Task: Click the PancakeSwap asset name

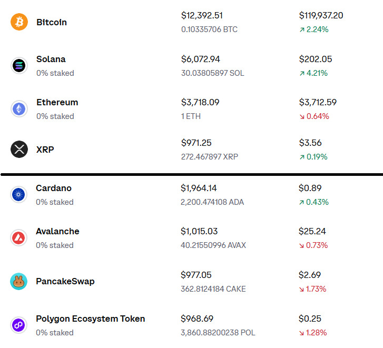Action: 65,281
